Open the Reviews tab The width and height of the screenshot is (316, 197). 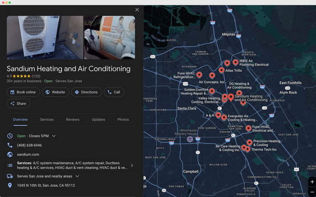tap(73, 120)
